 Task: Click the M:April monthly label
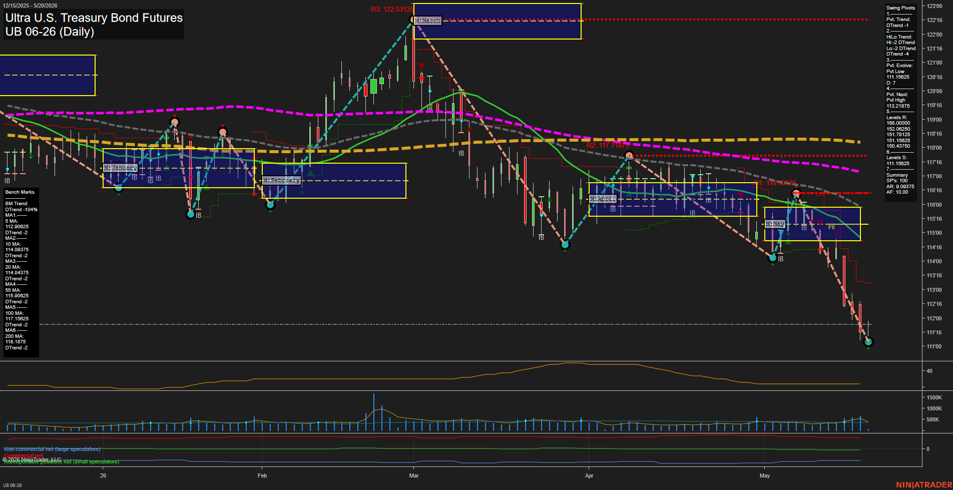[602, 199]
